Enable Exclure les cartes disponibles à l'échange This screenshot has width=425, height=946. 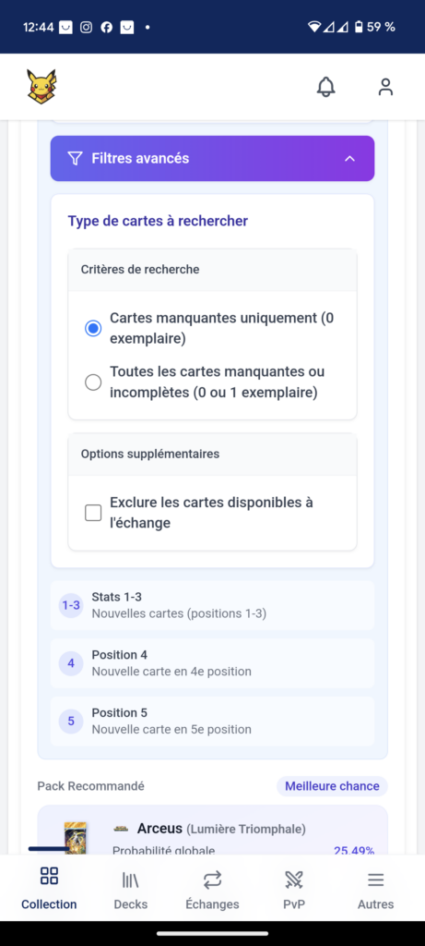click(93, 513)
